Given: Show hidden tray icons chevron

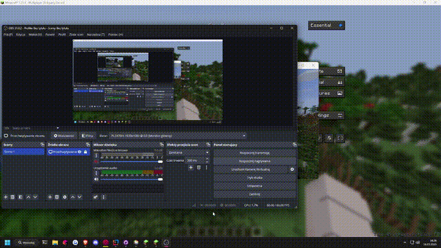Looking at the screenshot, I should [404, 242].
